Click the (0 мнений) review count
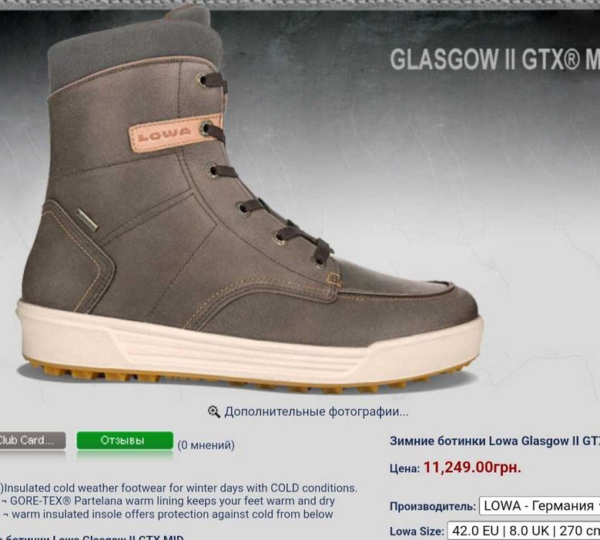Screen dimensions: 600x540 point(206,445)
